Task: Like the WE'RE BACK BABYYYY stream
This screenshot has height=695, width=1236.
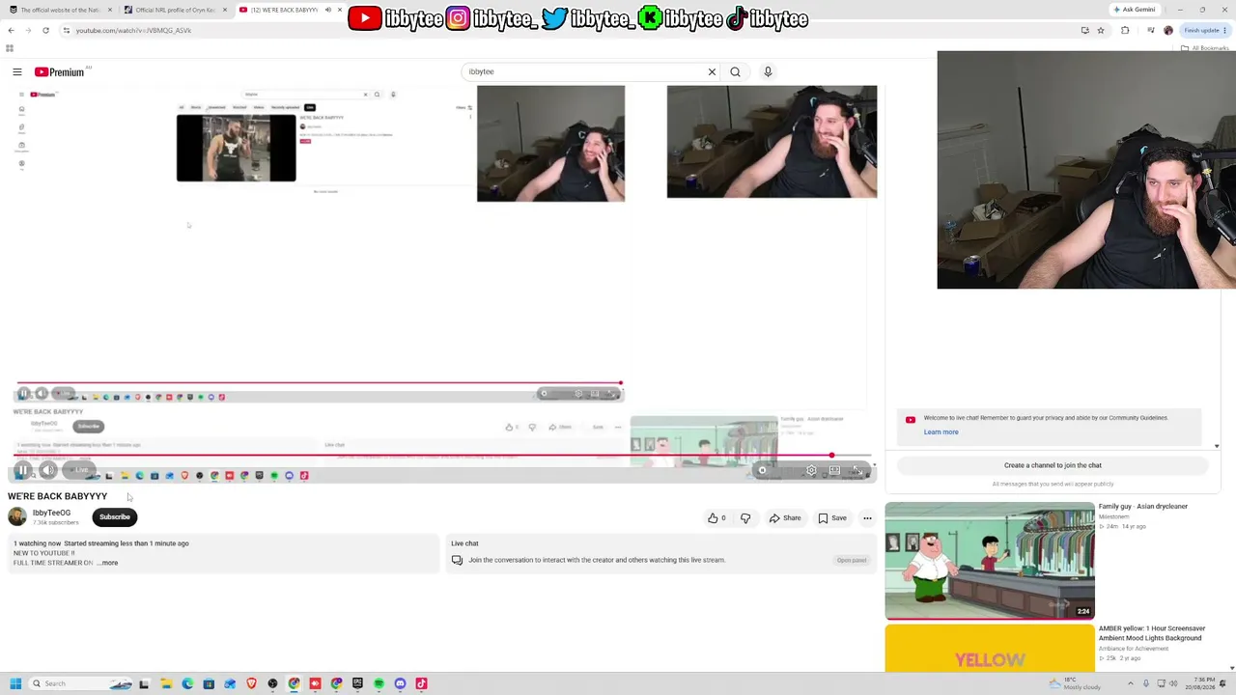Action: click(x=716, y=518)
